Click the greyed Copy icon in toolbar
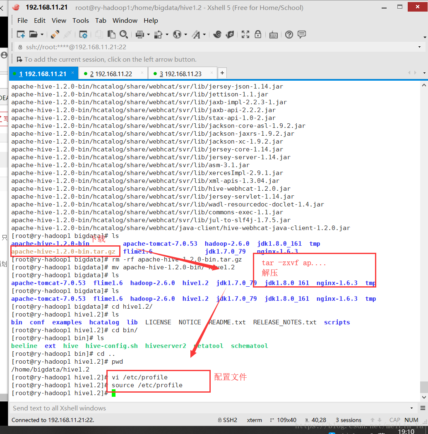 pos(99,34)
